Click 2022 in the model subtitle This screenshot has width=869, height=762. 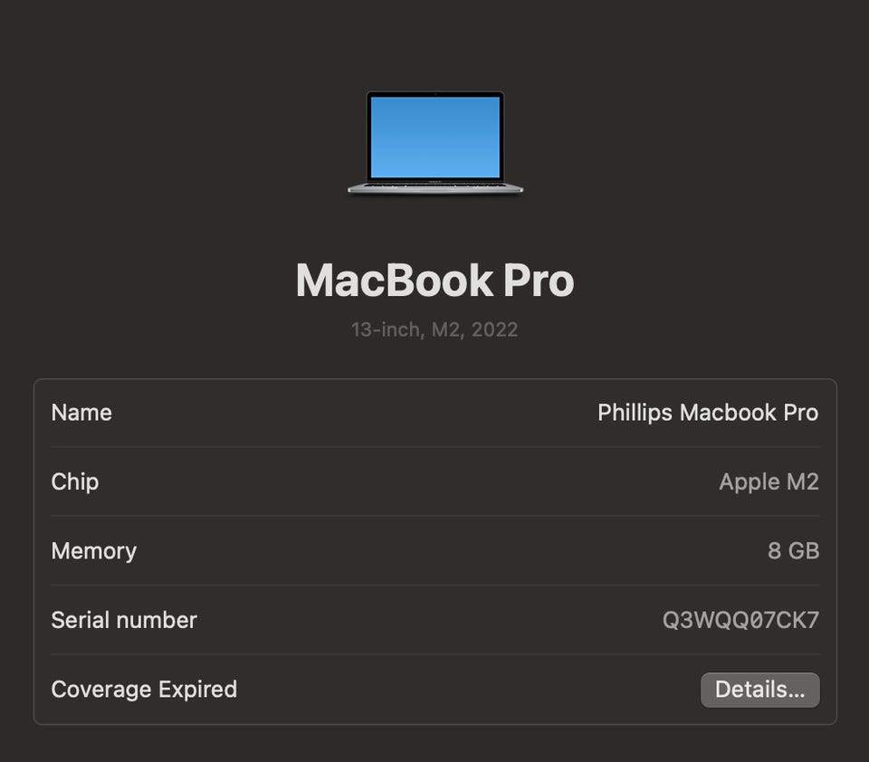[x=494, y=329]
